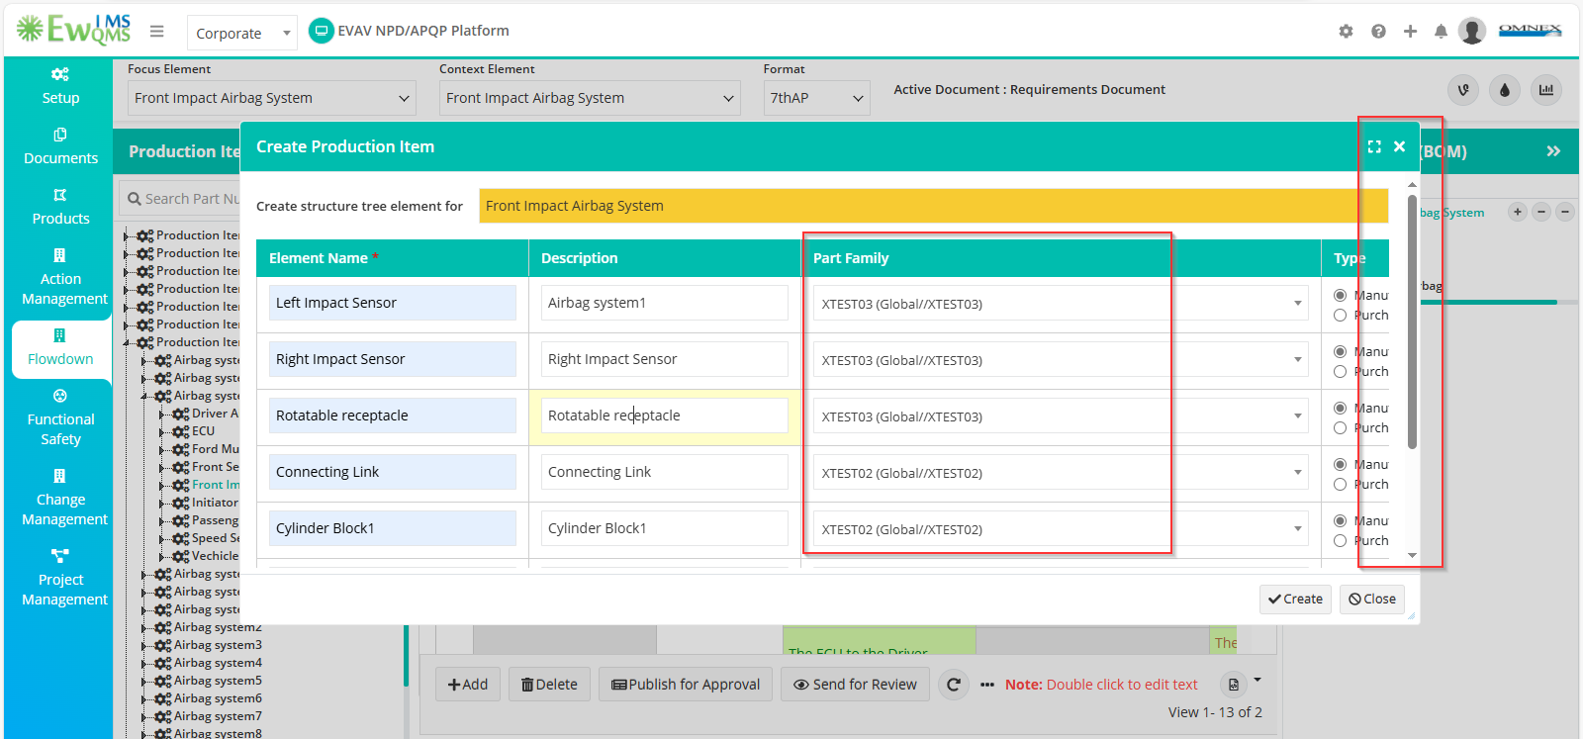Screen dimensions: 1583x739
Task: Open the Focus Element dropdown
Action: tap(272, 98)
